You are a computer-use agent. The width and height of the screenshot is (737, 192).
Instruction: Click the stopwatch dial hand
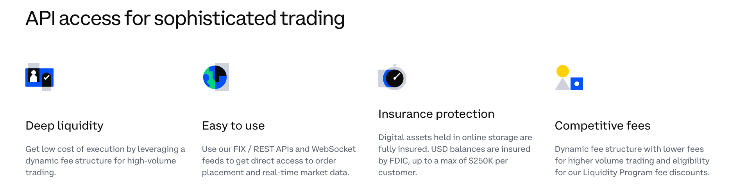[397, 76]
